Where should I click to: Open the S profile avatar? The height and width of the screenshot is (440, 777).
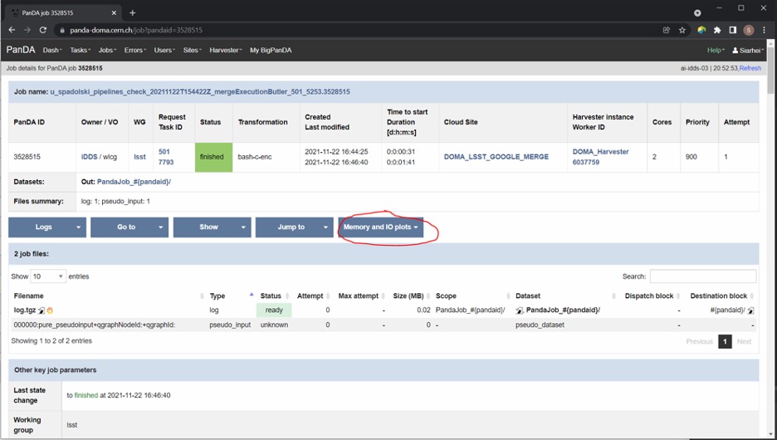click(x=748, y=30)
